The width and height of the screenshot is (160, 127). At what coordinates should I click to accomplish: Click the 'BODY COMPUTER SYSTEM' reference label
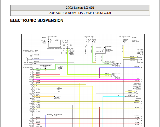(59, 88)
